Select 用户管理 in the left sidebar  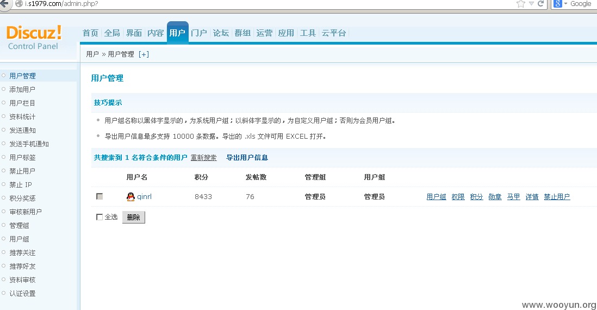pyautogui.click(x=22, y=76)
